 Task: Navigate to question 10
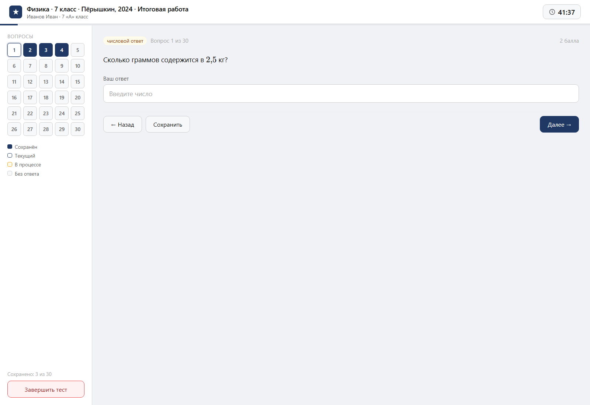tap(77, 66)
